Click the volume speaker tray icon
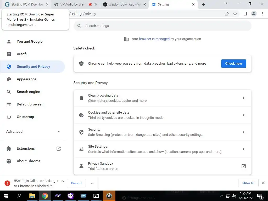Viewport: 268px width, 201px height. 234,196
